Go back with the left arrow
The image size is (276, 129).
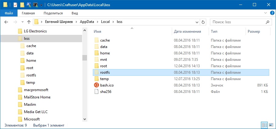6,22
